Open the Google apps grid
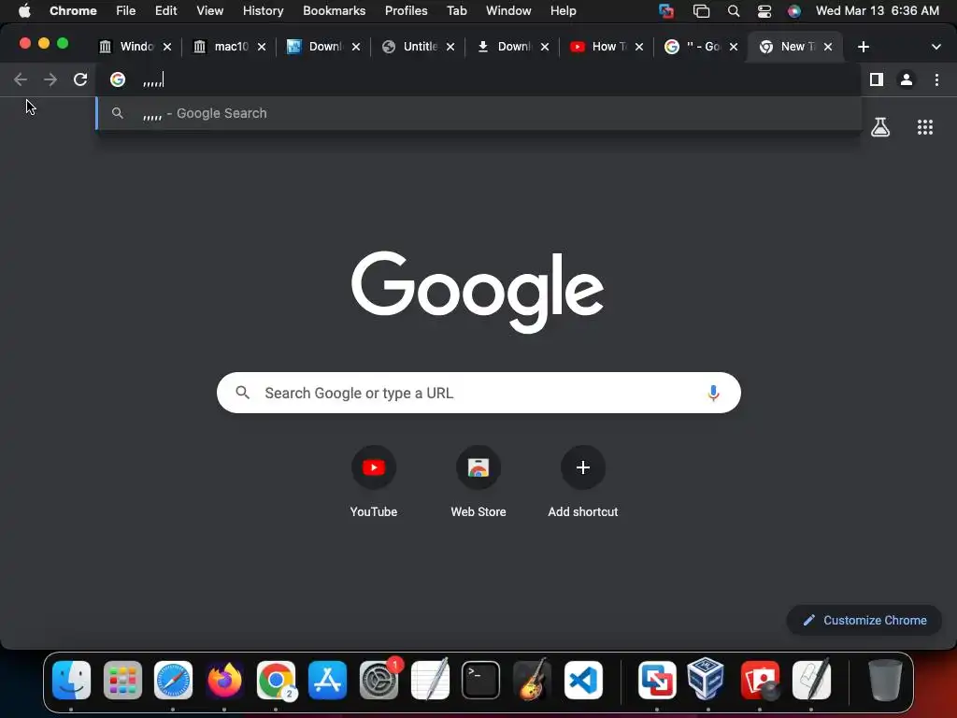 tap(924, 127)
